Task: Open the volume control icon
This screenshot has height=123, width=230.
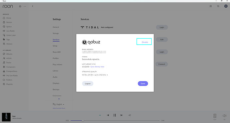Action: click(x=224, y=116)
